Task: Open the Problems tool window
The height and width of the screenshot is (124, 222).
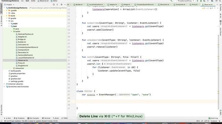Action: pos(19,118)
